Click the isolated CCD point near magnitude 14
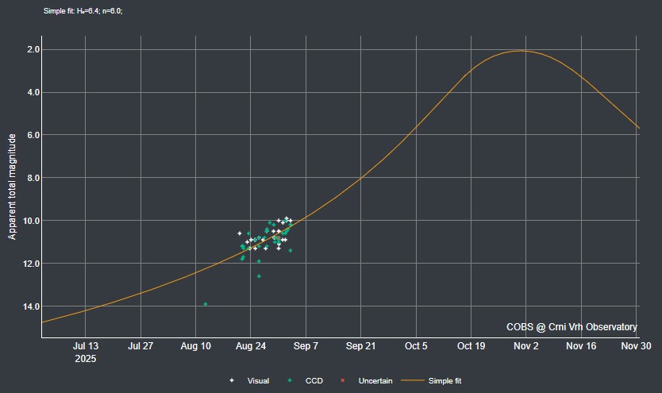This screenshot has width=662, height=393. click(206, 304)
